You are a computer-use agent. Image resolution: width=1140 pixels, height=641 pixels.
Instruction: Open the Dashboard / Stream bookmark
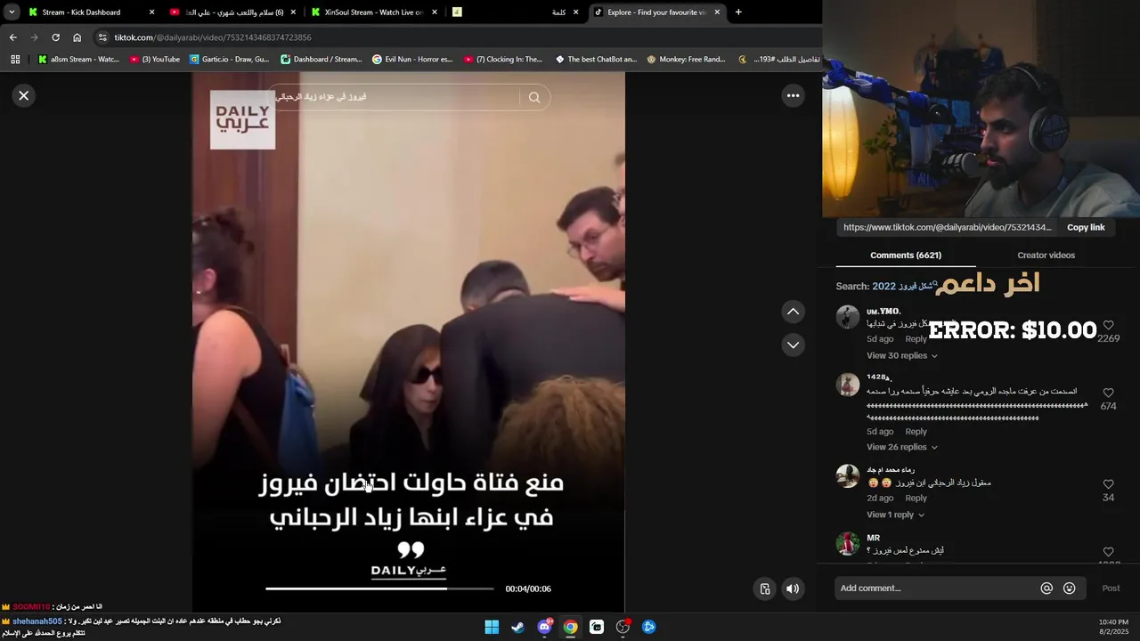tap(322, 60)
